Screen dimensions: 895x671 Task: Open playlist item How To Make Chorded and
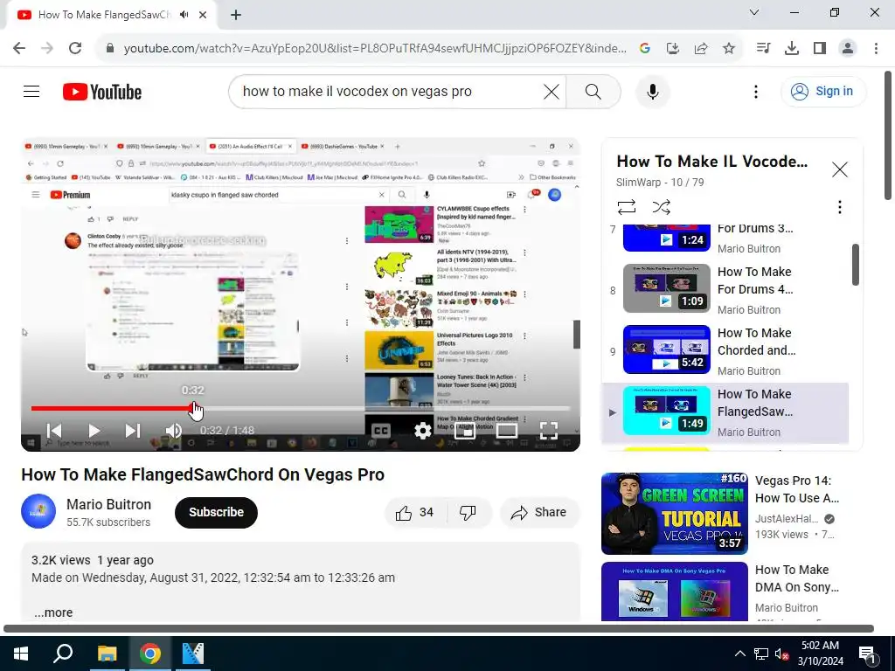pos(725,349)
